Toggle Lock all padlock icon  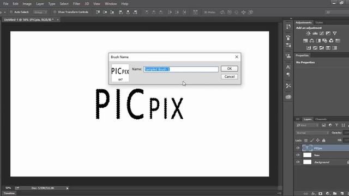(x=323, y=140)
